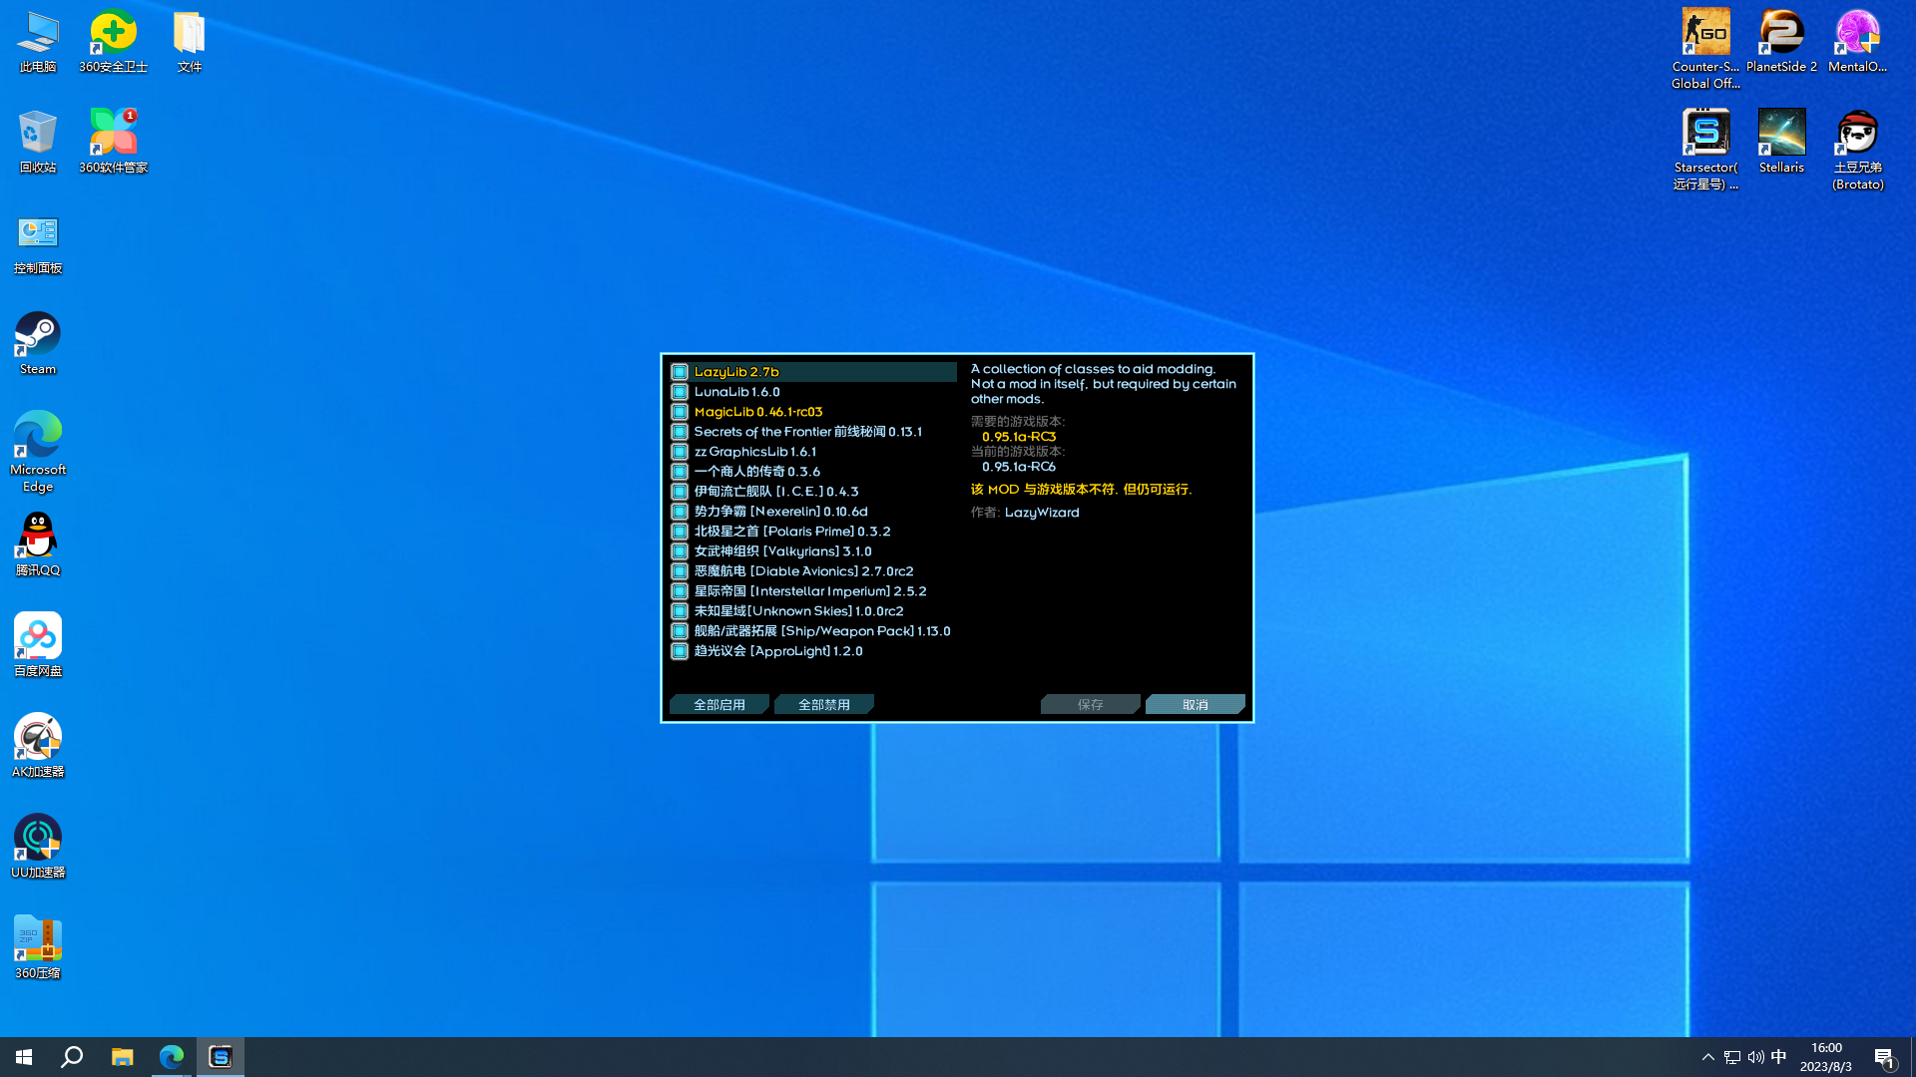Uncheck the zz GraphicsLib 1.6.1 mod

[680, 452]
